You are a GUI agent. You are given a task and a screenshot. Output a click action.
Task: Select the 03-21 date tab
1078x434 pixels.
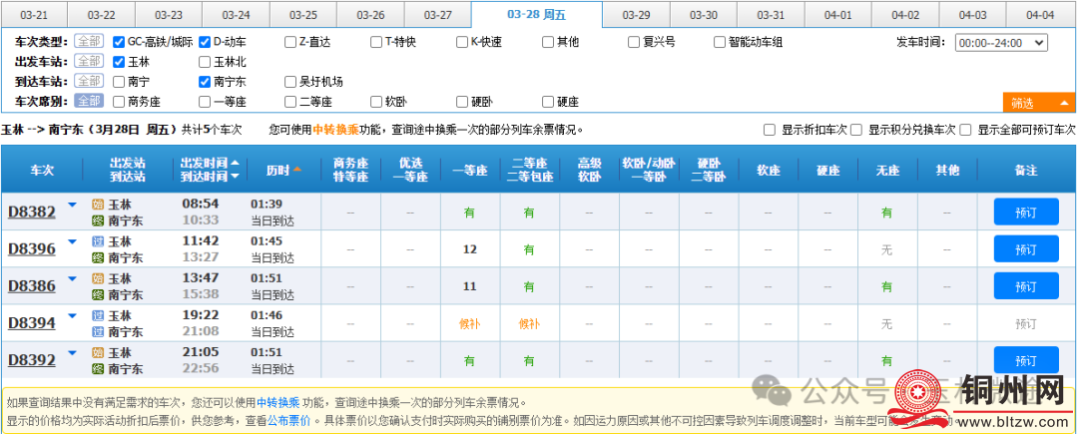coord(34,14)
